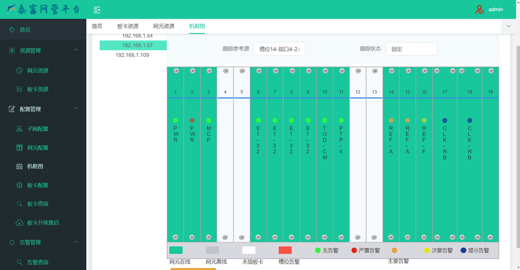Click the 跟踪参考源 input field

click(279, 49)
